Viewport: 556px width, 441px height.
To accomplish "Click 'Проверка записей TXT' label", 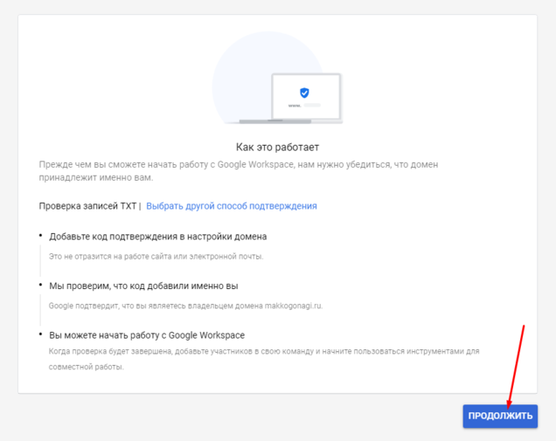I will pyautogui.click(x=87, y=206).
